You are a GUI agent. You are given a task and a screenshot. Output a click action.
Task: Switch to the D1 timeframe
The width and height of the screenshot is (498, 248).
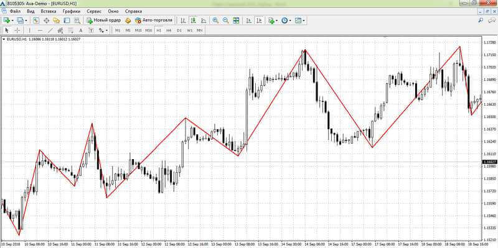[179, 30]
